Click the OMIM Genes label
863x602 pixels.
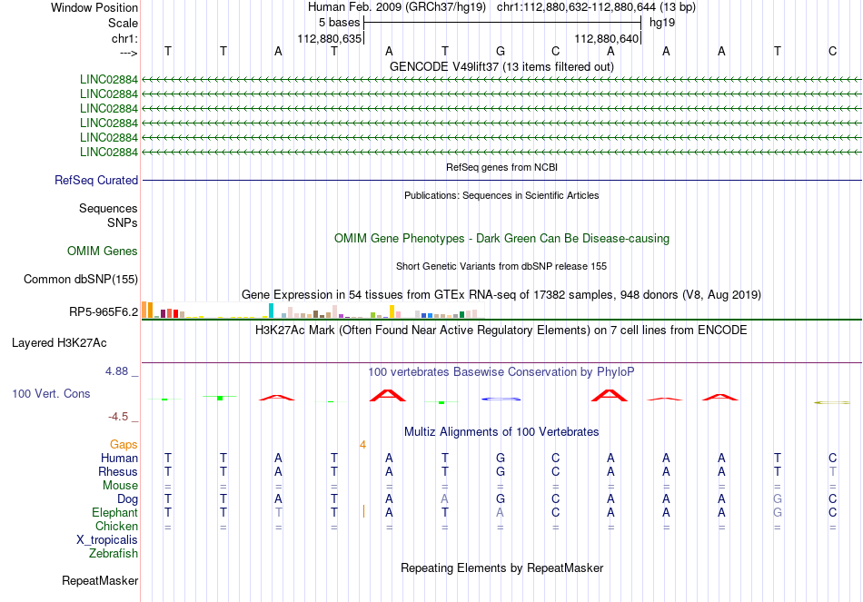(103, 251)
